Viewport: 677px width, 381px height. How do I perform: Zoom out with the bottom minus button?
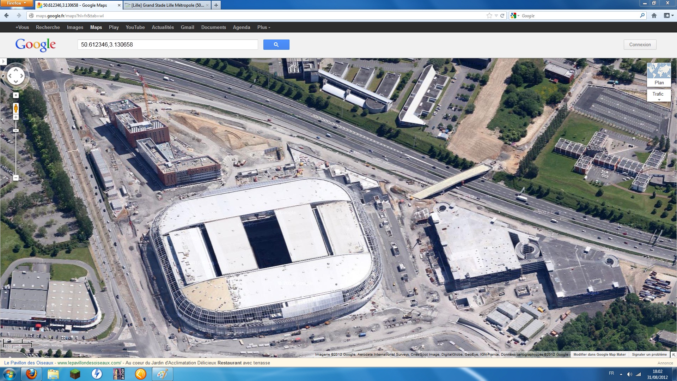(x=16, y=178)
